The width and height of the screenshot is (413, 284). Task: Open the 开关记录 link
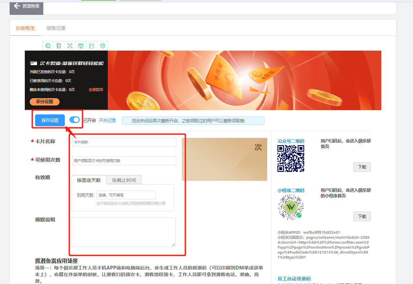click(x=107, y=120)
